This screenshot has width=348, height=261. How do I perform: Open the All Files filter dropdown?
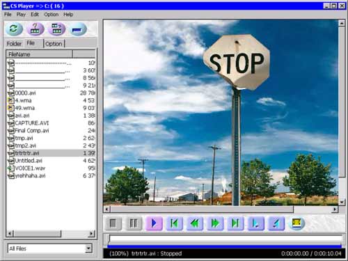[x=88, y=248]
